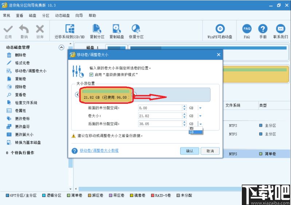
Task: Select Wipe Volume (擦除卷) in sidebar
Action: point(16,87)
